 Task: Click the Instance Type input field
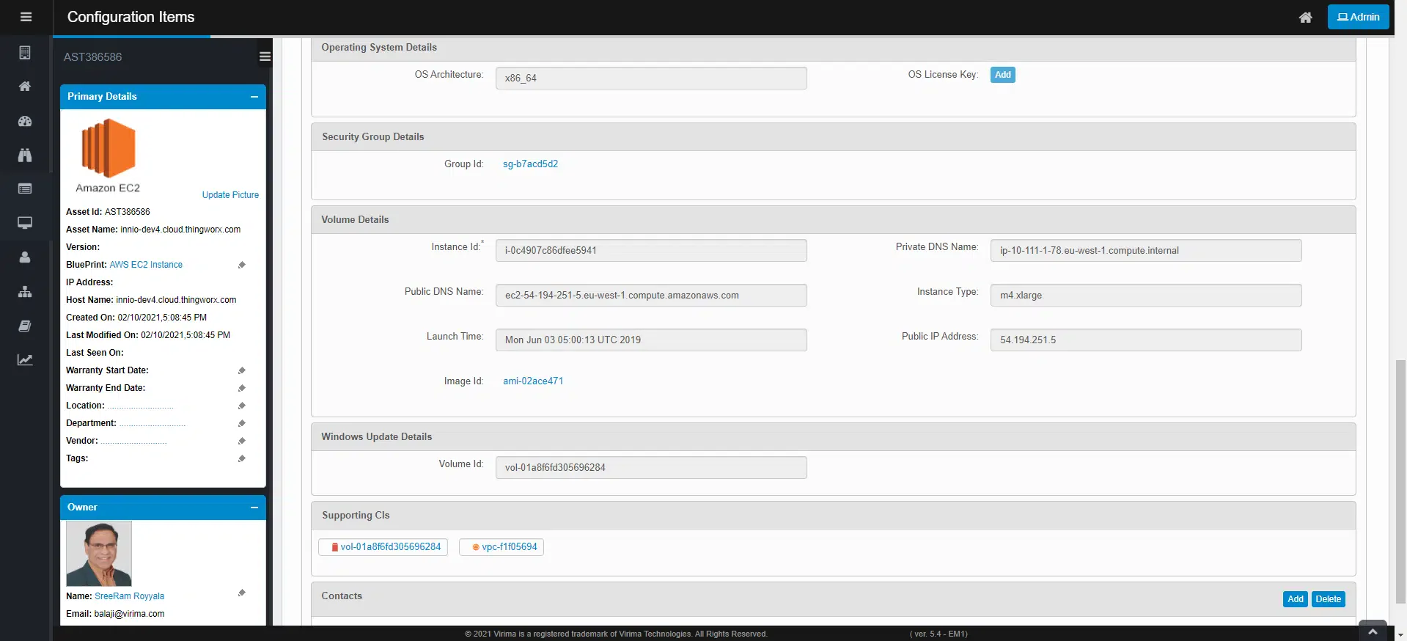pos(1145,295)
